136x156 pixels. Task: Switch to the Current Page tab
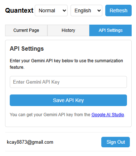click(x=26, y=30)
